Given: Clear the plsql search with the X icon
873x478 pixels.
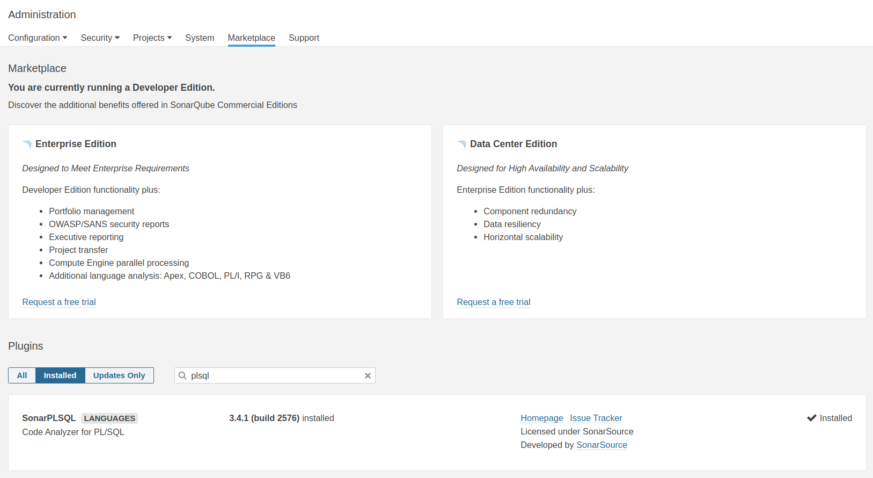Looking at the screenshot, I should (368, 376).
